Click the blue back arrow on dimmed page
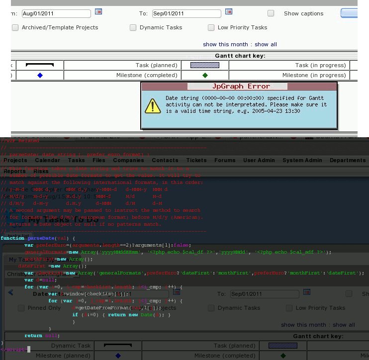369x360 pixels. [10, 292]
